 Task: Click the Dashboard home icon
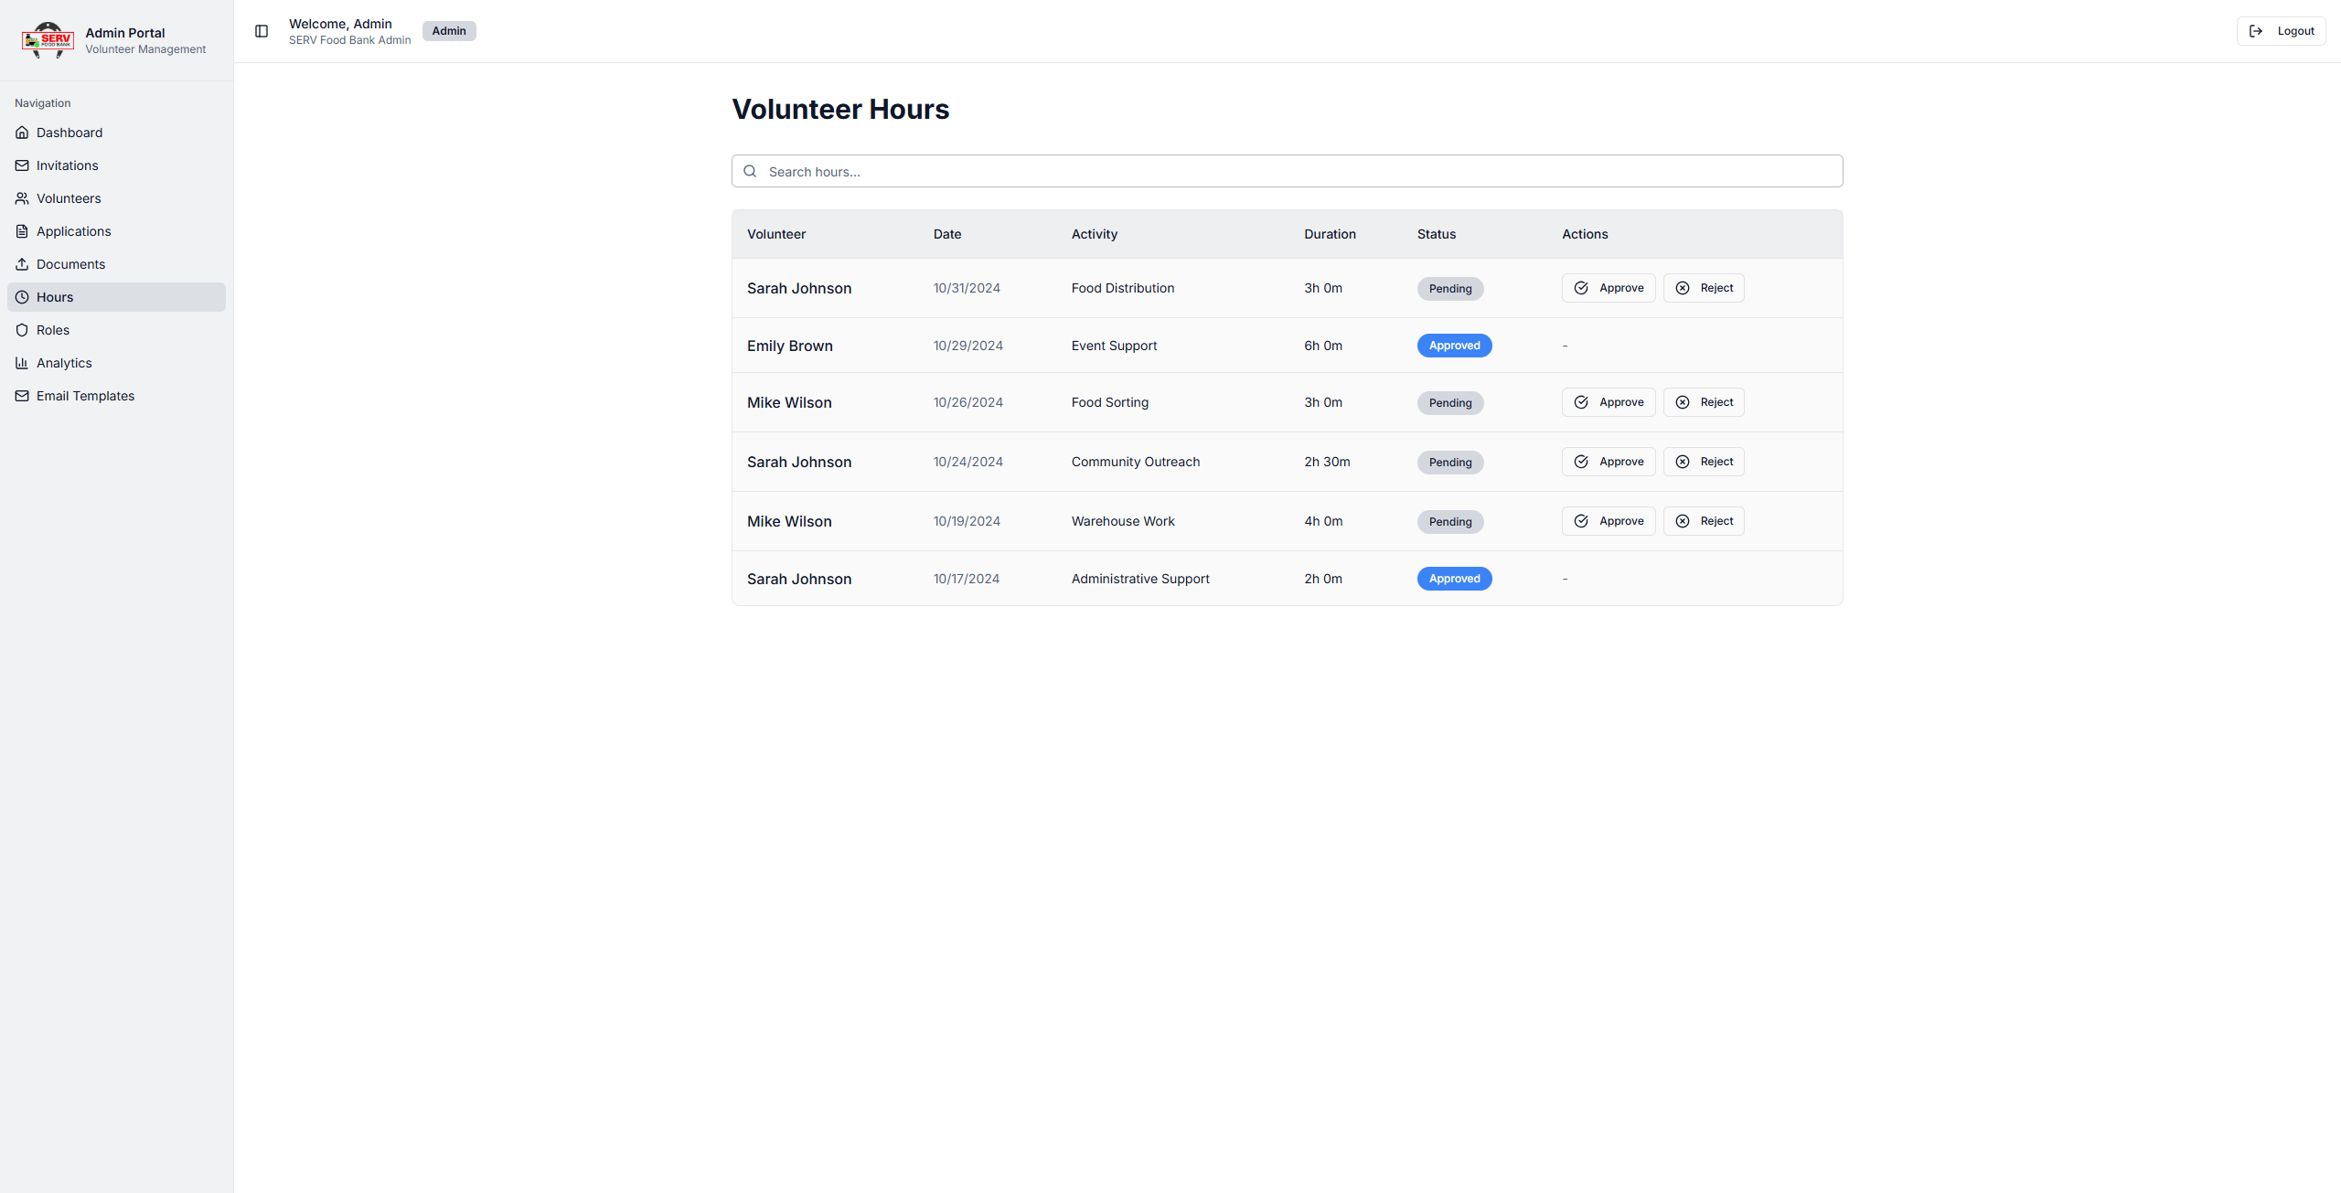pyautogui.click(x=22, y=133)
